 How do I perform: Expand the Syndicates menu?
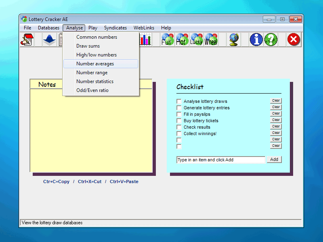pyautogui.click(x=115, y=28)
